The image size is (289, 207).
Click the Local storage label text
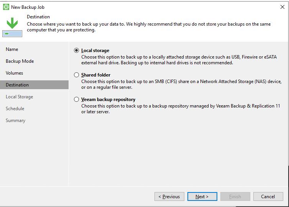tap(95, 51)
